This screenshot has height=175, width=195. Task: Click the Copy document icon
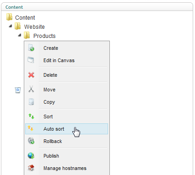tap(31, 102)
